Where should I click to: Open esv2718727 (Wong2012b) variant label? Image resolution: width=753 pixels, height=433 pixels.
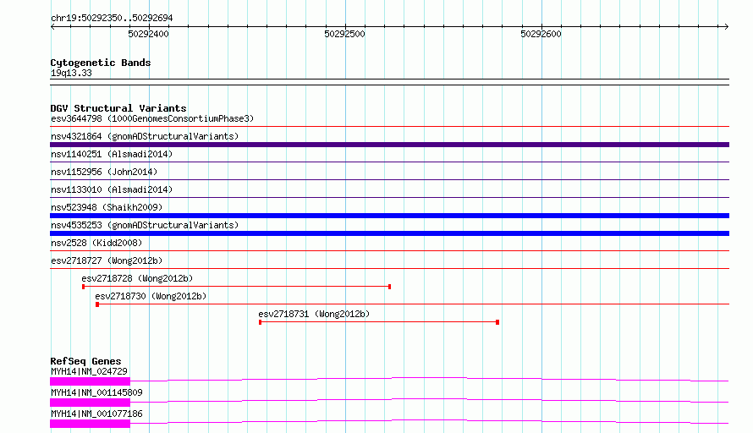point(107,260)
